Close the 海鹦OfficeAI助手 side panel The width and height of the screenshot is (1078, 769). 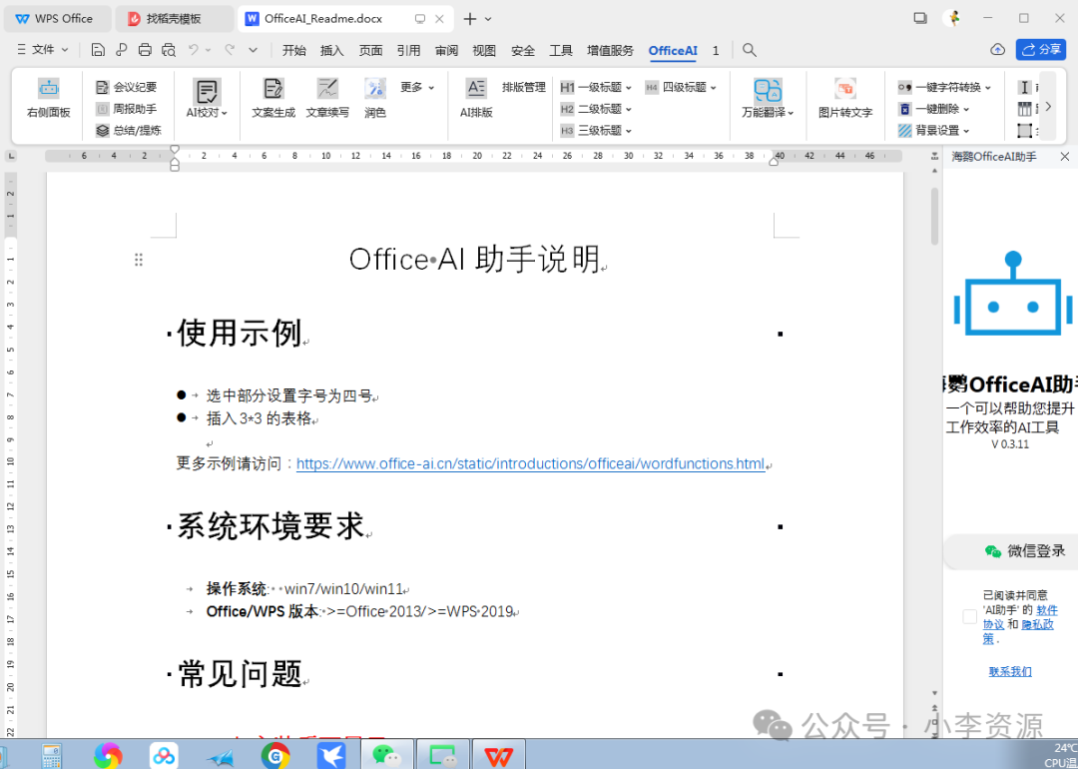tap(1064, 157)
